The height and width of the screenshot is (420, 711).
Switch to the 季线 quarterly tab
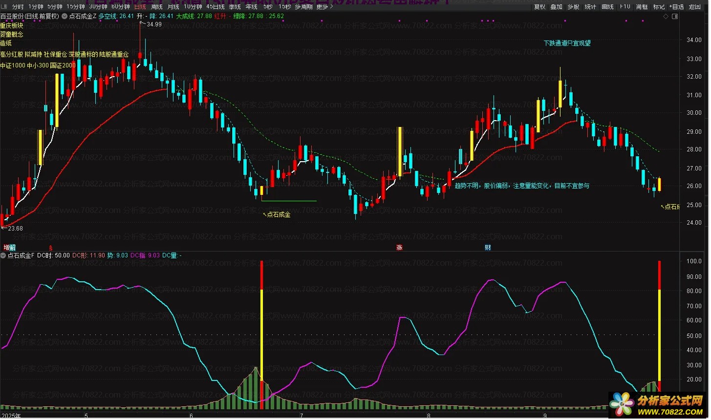pyautogui.click(x=235, y=7)
